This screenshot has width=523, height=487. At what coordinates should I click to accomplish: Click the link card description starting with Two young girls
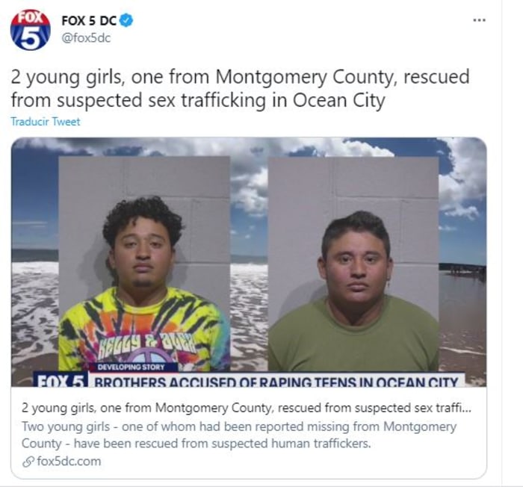pyautogui.click(x=239, y=435)
